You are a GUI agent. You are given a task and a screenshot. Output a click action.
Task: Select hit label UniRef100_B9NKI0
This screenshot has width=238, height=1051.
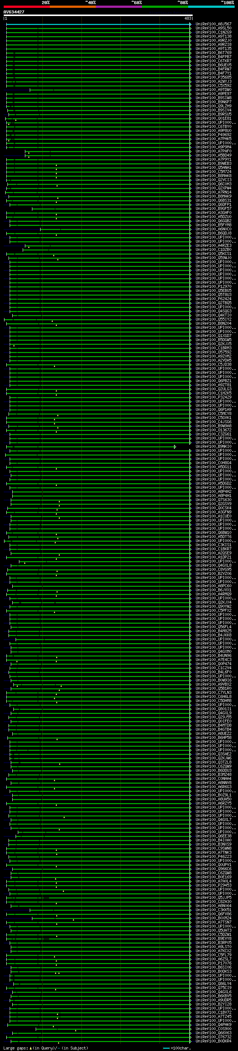[x=213, y=446]
